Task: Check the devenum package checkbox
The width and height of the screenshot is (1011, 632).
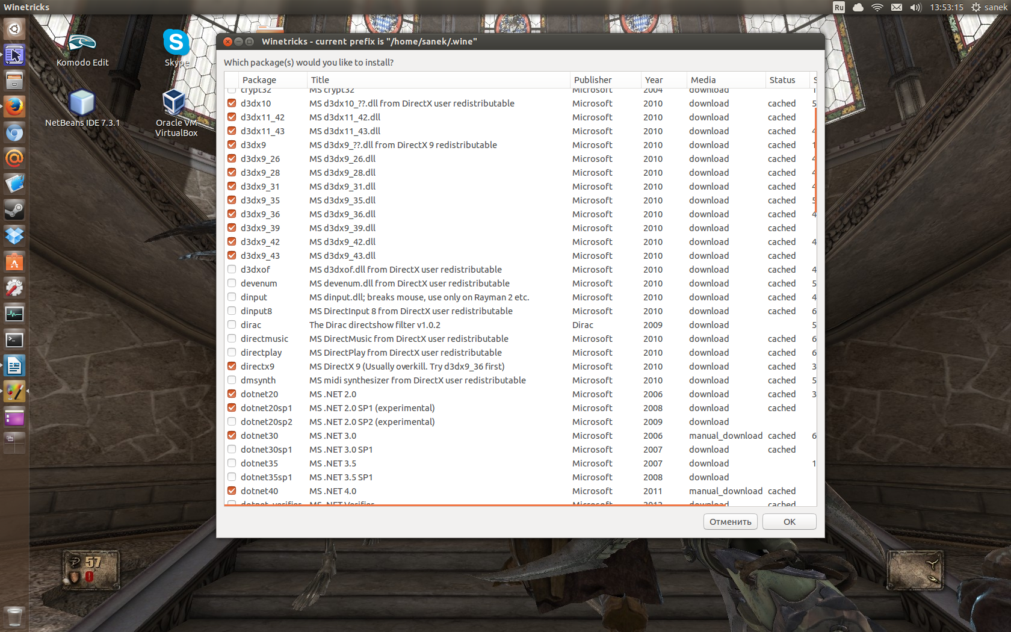Action: pyautogui.click(x=232, y=283)
